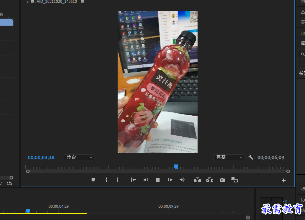Step forward one frame

[x=170, y=180]
